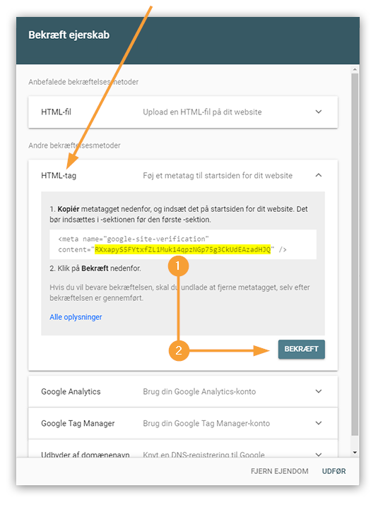
Task: Select the Google Tag Manager row label
Action: click(x=78, y=423)
